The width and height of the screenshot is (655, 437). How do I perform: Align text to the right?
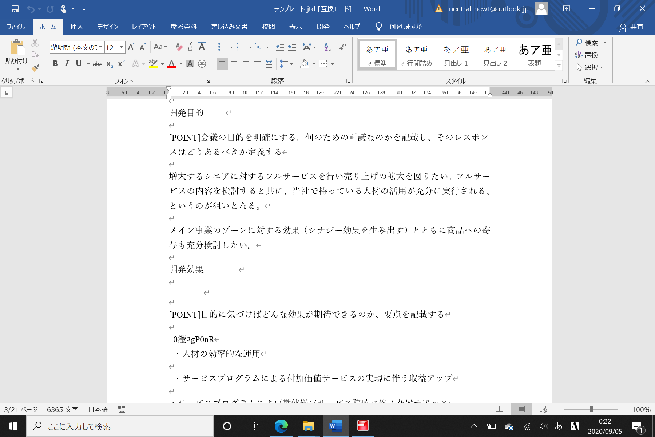246,64
